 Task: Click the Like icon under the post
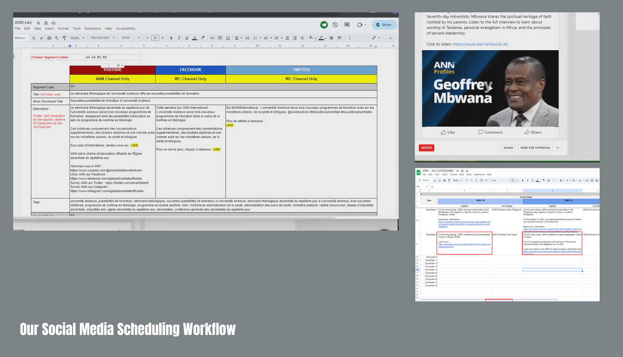(x=448, y=132)
